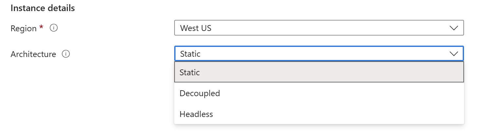Open the info tooltip beside Region

tap(54, 28)
